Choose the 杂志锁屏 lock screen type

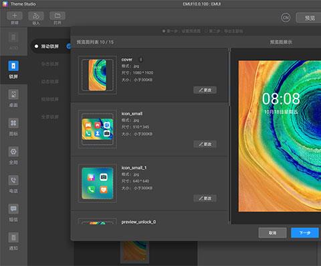point(50,64)
